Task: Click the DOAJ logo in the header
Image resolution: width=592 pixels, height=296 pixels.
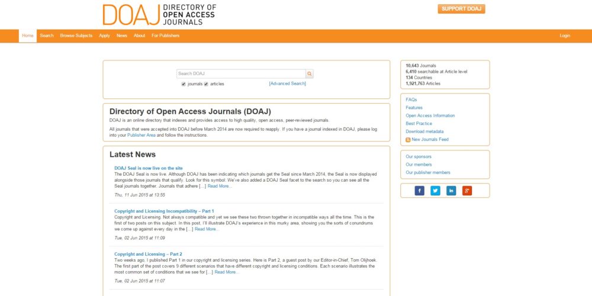Action: (x=159, y=15)
